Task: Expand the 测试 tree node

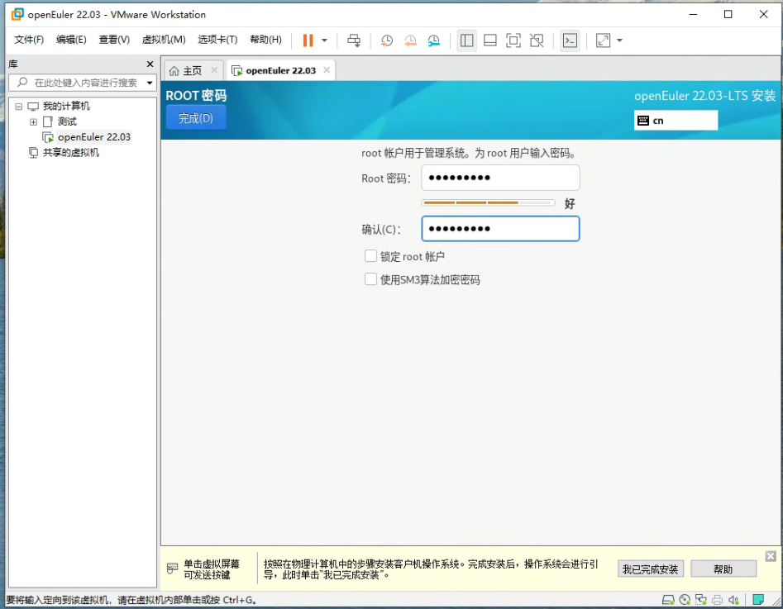Action: [33, 121]
